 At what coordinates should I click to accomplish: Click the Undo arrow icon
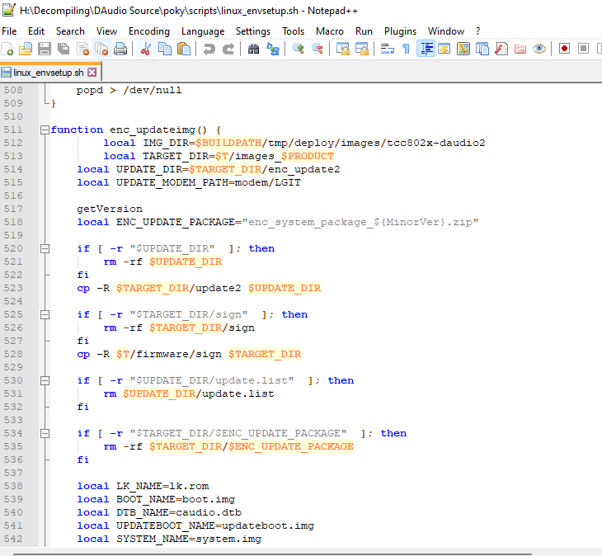coord(209,49)
